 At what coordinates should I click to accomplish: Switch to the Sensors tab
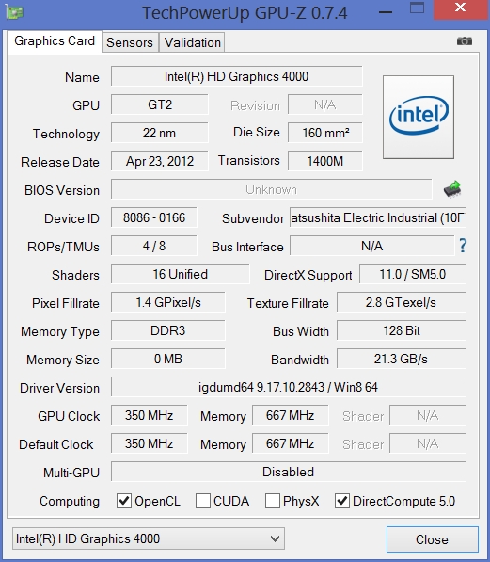pos(130,42)
